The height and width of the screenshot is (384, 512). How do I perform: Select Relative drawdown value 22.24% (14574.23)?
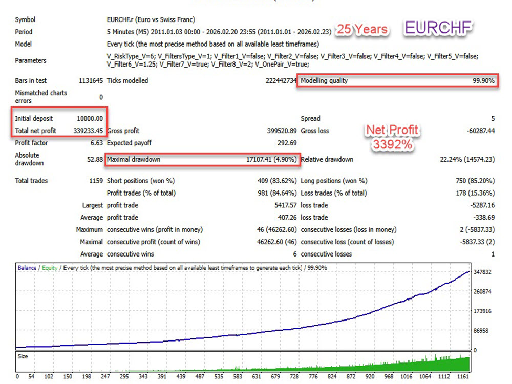pyautogui.click(x=467, y=159)
